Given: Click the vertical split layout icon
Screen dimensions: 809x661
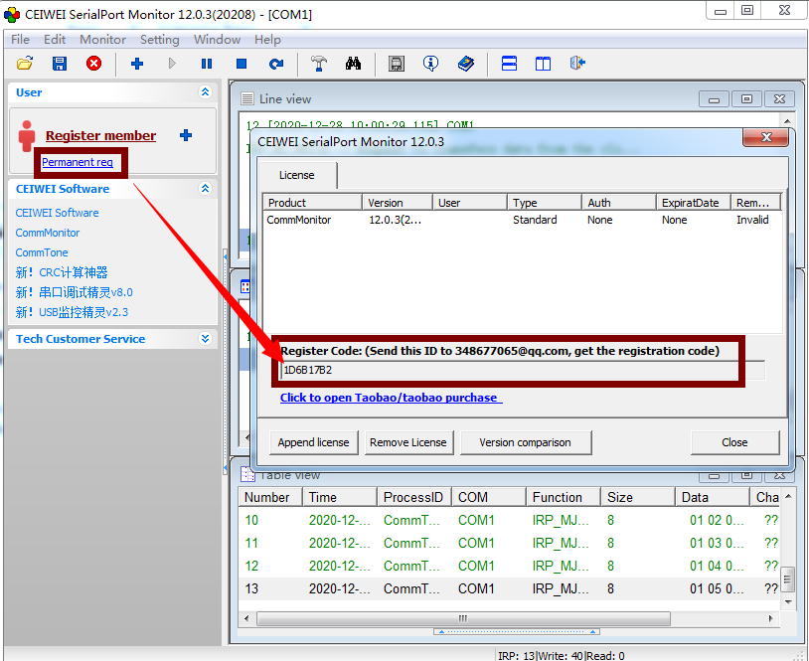Looking at the screenshot, I should pos(543,64).
